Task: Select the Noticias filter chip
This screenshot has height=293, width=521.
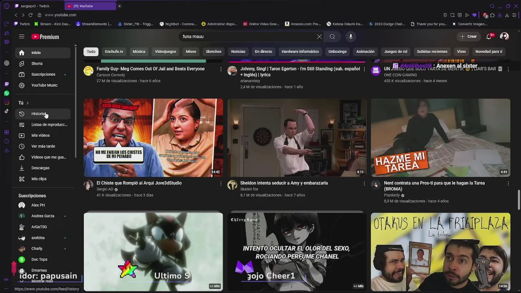Action: [x=238, y=52]
